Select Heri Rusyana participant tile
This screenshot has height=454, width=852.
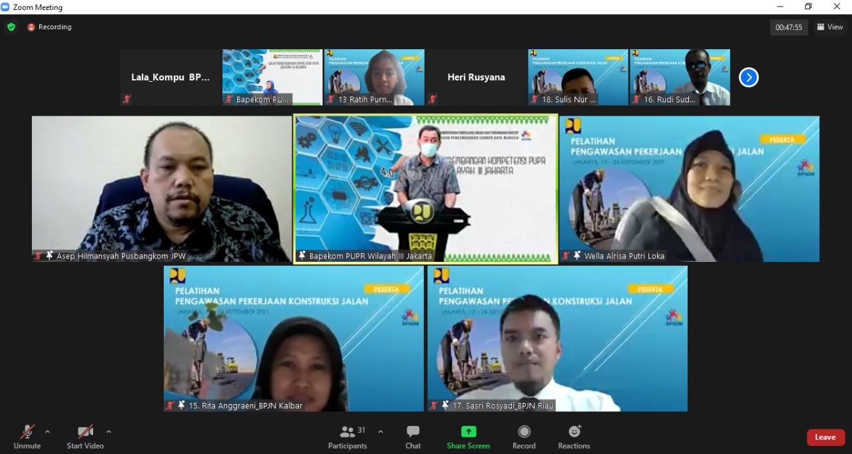click(476, 77)
